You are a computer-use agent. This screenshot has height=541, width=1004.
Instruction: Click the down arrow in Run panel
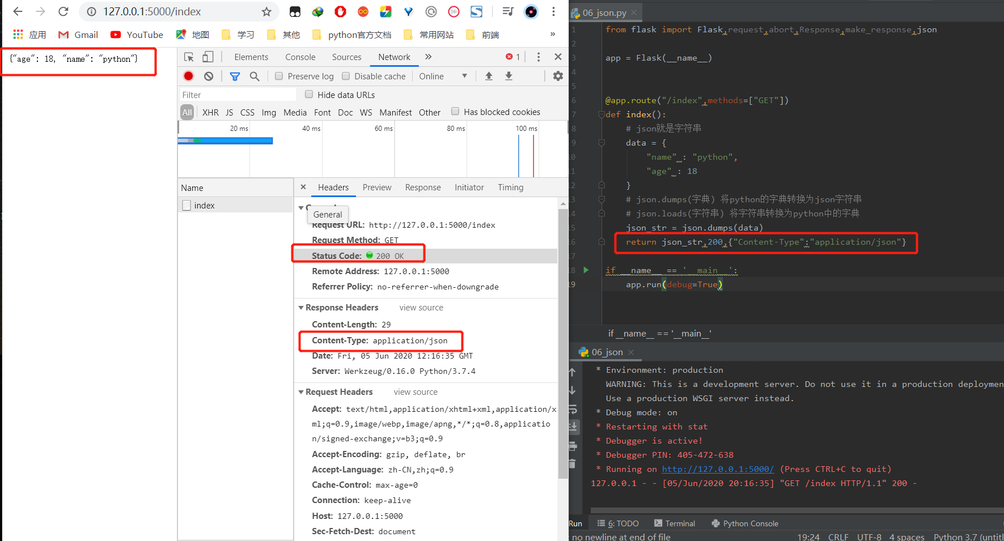pyautogui.click(x=573, y=390)
